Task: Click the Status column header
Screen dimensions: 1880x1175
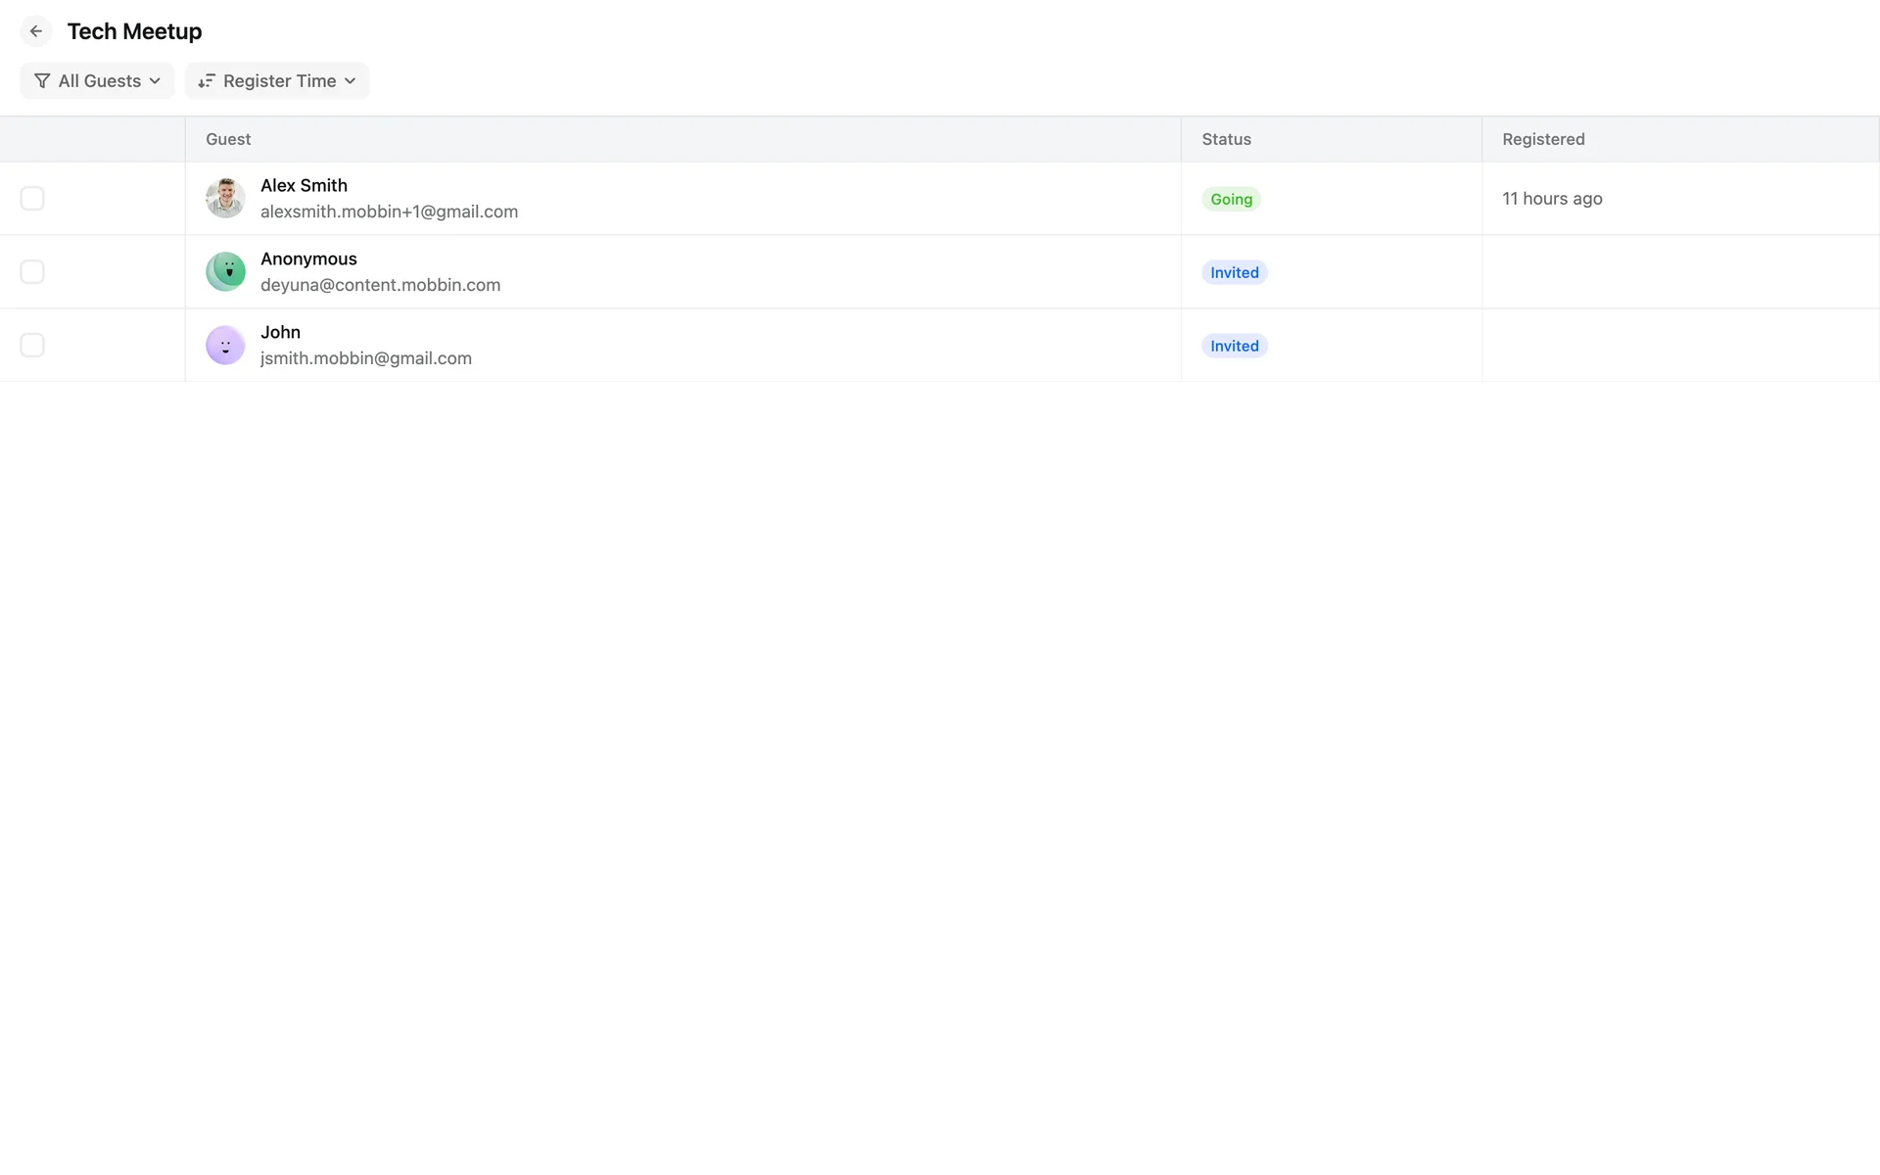Action: [1226, 139]
